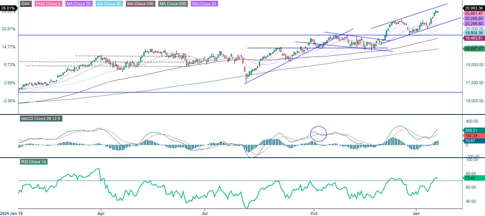Image resolution: width=485 pixels, height=216 pixels.
Task: Click the circled MACD crossover marker
Action: [x=319, y=134]
